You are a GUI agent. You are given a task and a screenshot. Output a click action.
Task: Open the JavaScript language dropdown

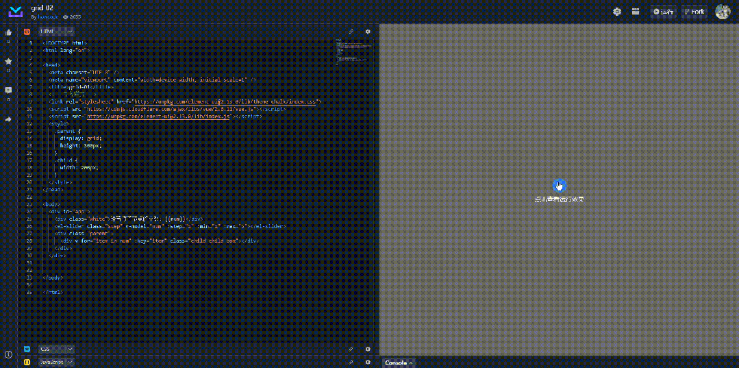pos(56,363)
